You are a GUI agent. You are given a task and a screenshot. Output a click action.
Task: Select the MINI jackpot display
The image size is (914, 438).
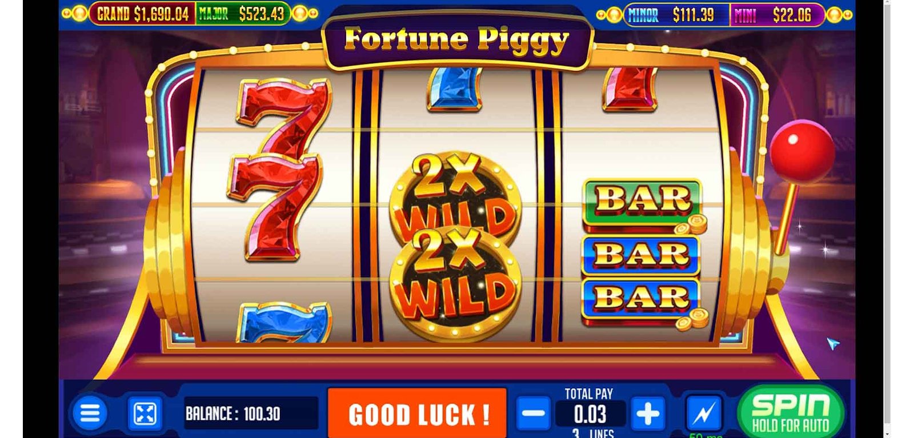pyautogui.click(x=777, y=15)
